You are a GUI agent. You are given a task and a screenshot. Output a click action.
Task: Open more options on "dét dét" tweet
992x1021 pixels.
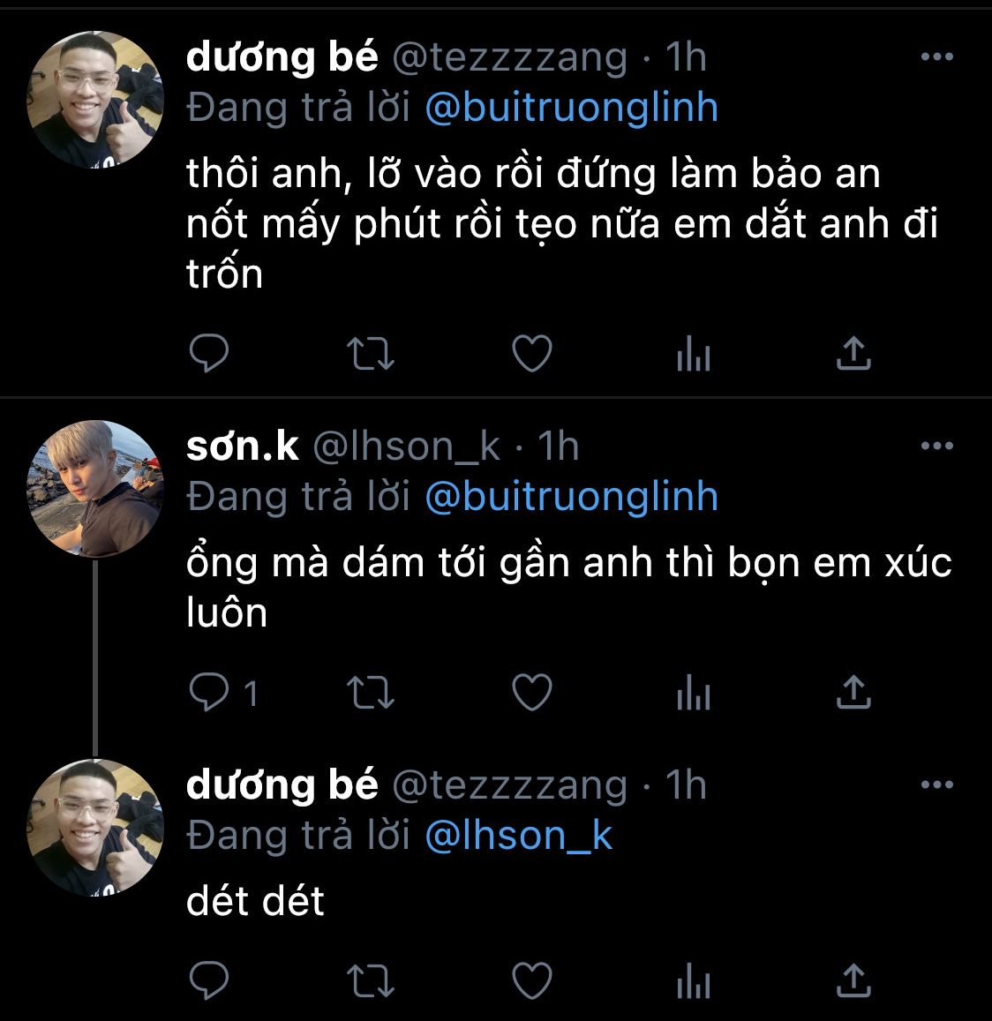936,785
